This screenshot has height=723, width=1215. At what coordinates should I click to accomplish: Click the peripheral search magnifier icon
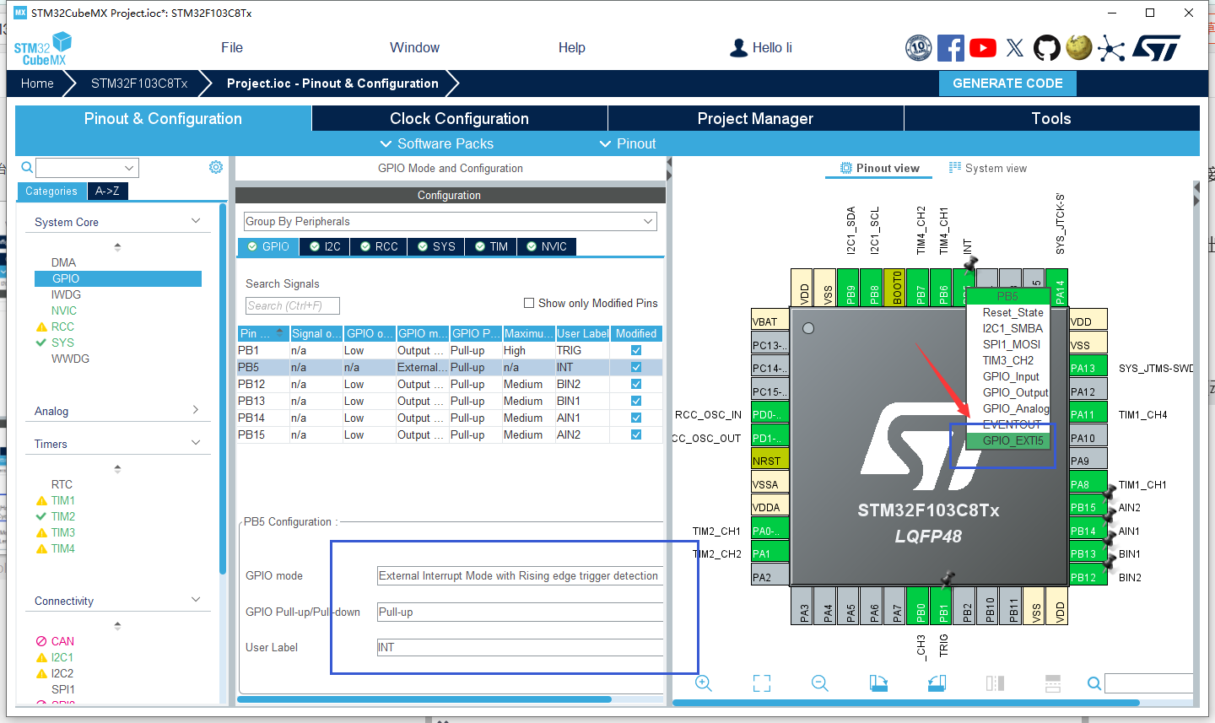(x=27, y=167)
